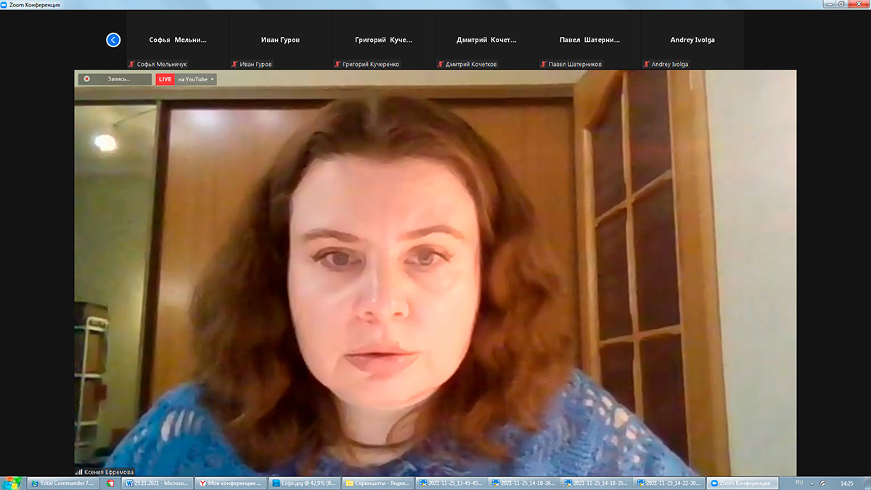Screen dimensions: 871x490
Task: Click the red LIVE badge
Action: click(165, 79)
